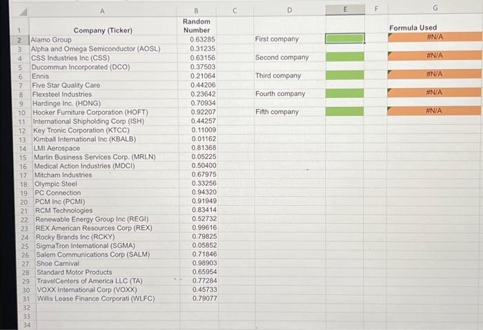The height and width of the screenshot is (330, 483).
Task: Select Marlin Business Services Corp. (MRLN) cell
Action: pos(106,157)
